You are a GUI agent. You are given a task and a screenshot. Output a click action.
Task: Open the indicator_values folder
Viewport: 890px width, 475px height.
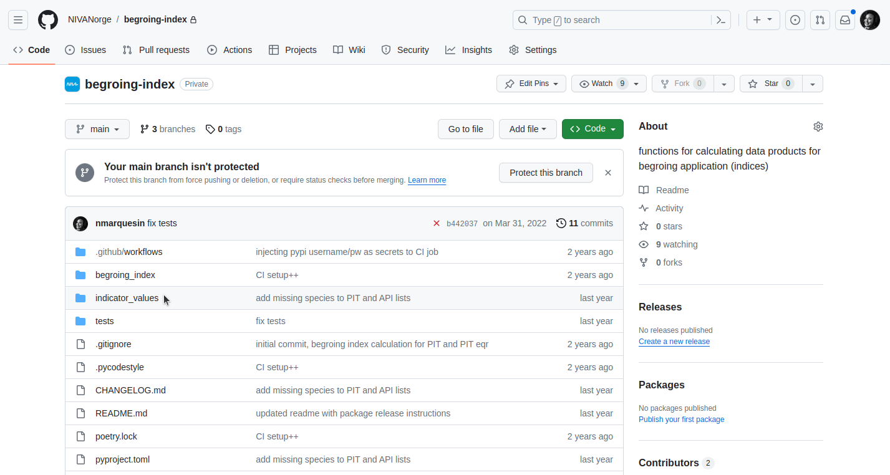pos(127,298)
